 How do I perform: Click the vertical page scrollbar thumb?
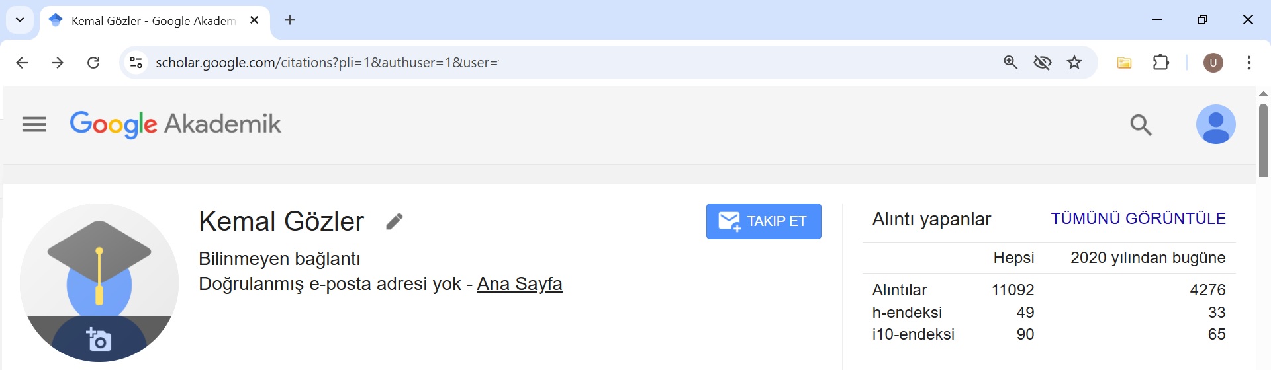(1263, 140)
